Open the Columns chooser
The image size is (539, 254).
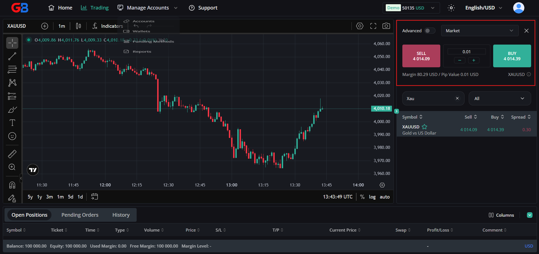tap(501, 215)
